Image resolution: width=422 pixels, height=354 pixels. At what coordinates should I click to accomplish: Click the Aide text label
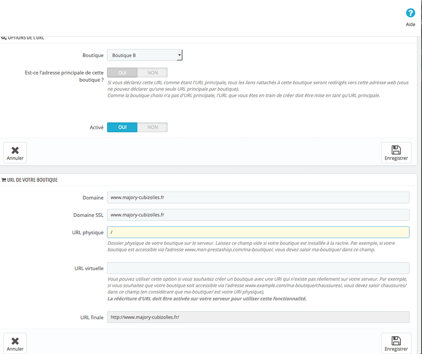click(410, 24)
